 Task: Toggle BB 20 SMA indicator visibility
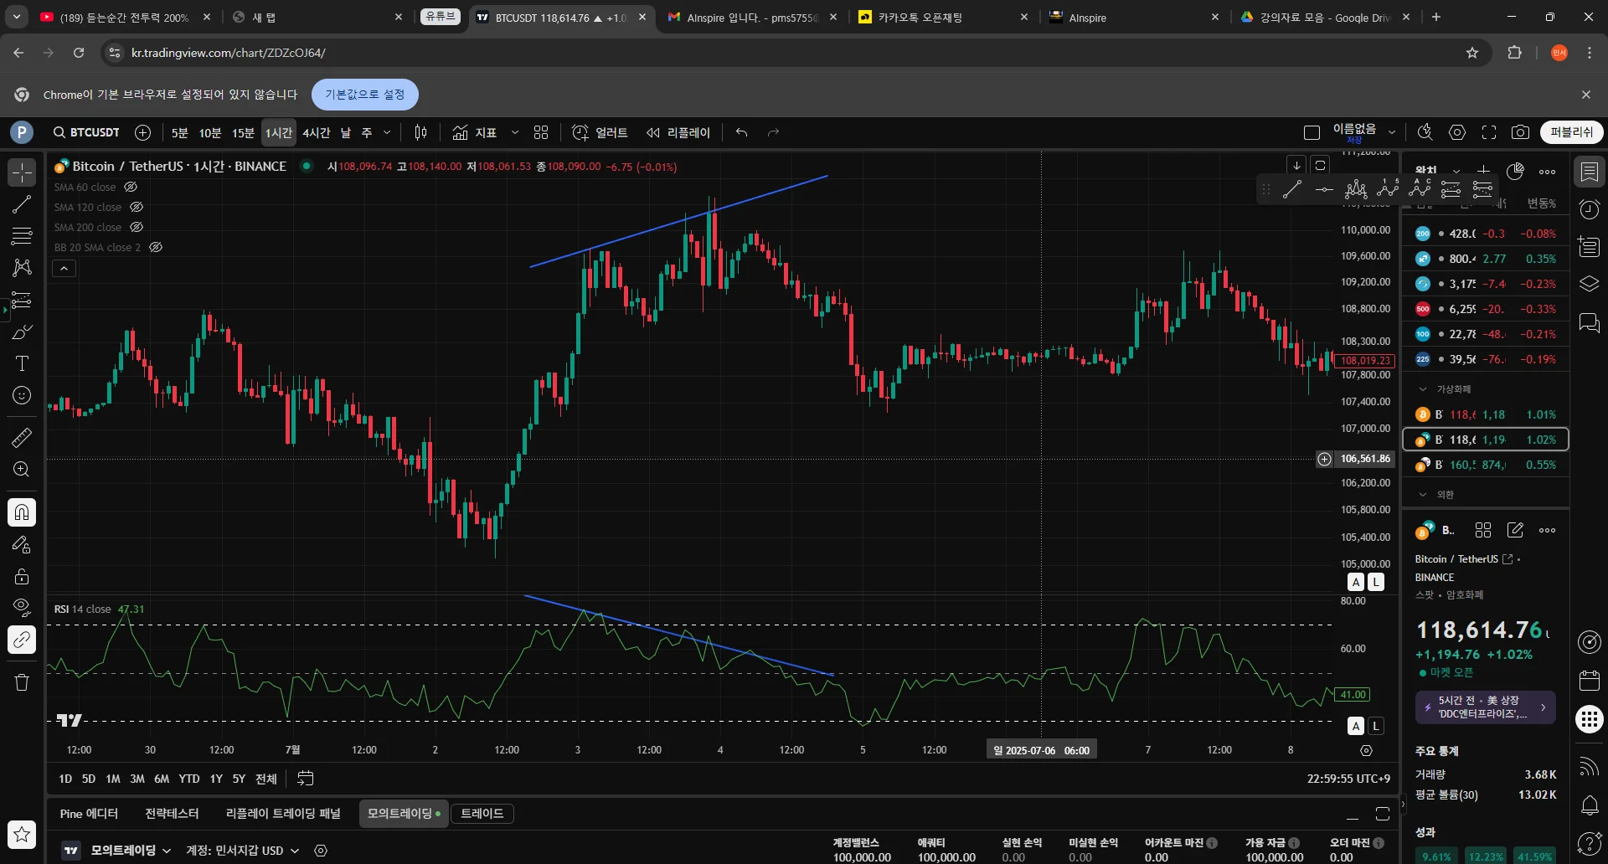(156, 247)
